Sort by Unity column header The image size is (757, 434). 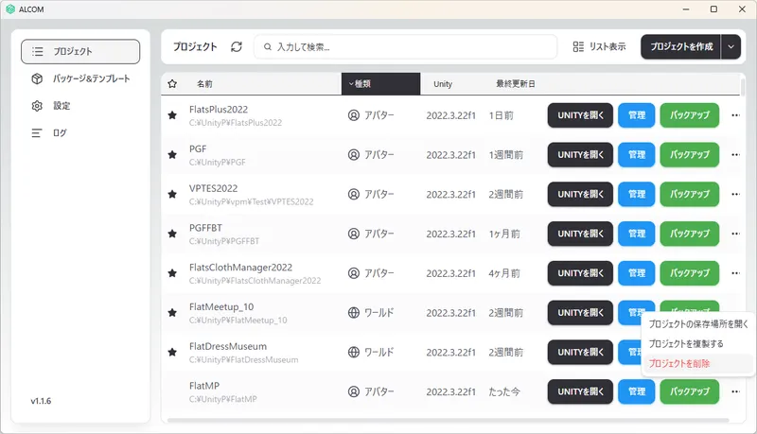[x=443, y=84]
